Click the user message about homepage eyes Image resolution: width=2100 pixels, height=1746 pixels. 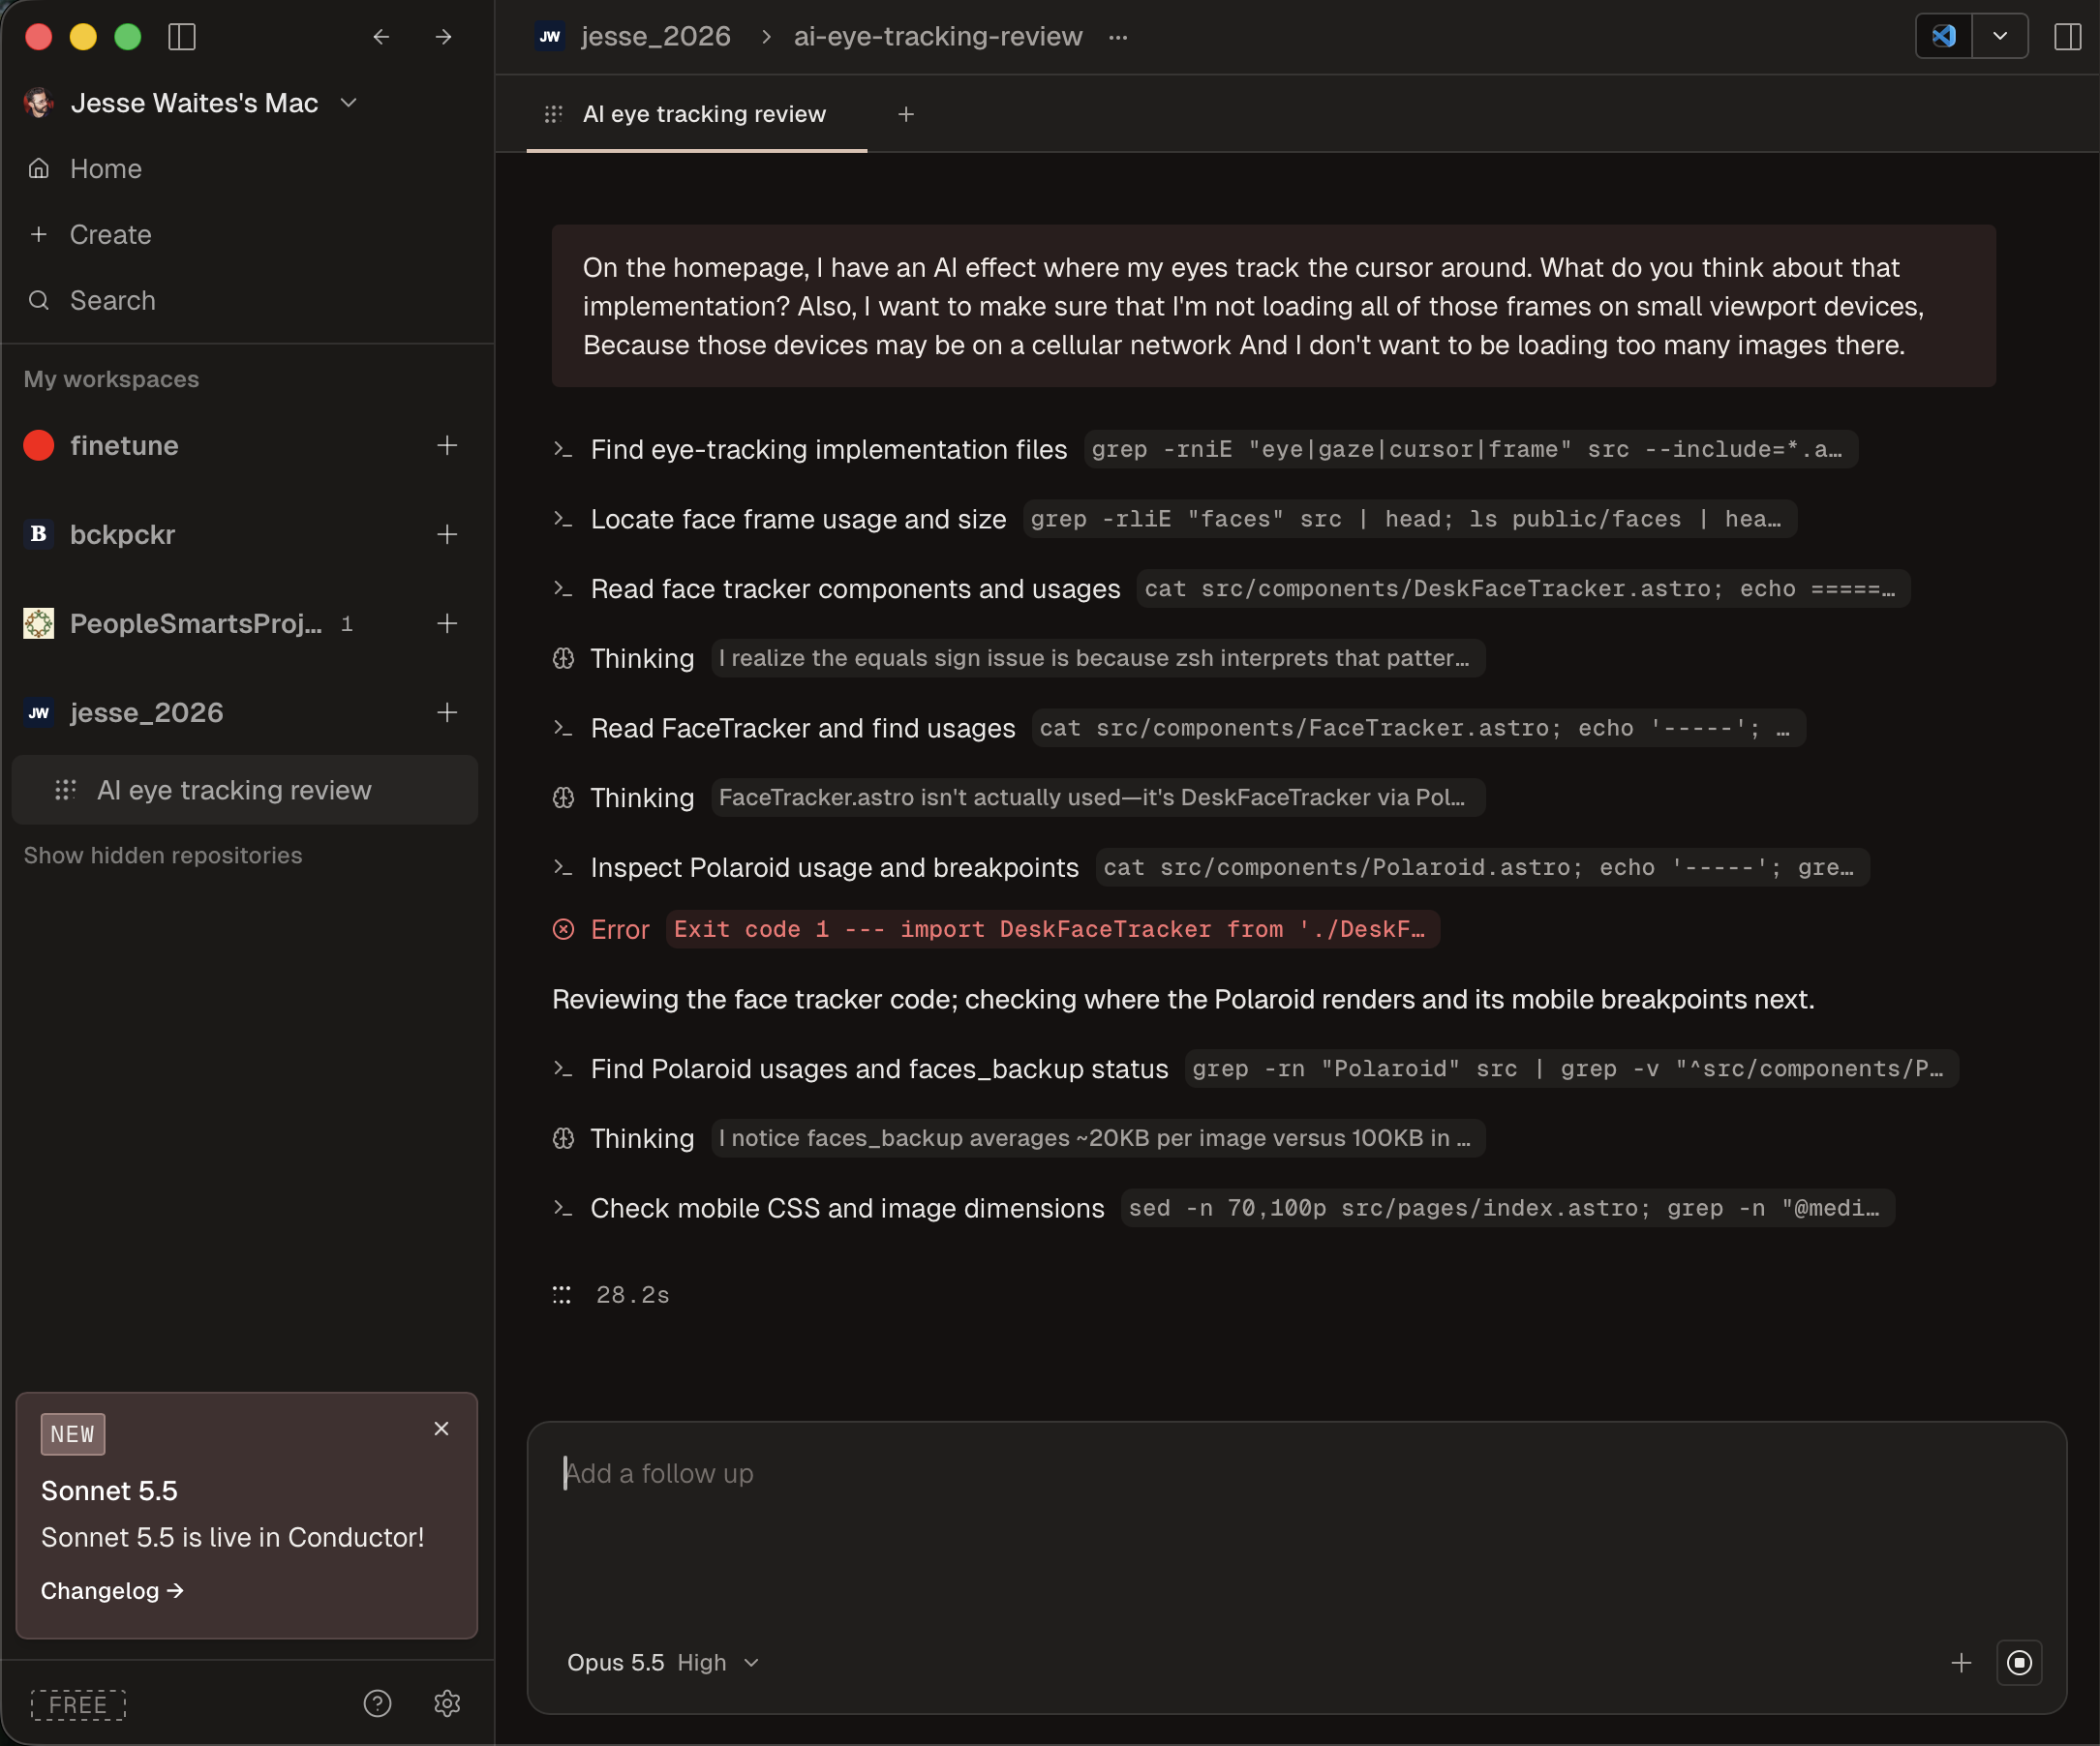(x=1273, y=306)
